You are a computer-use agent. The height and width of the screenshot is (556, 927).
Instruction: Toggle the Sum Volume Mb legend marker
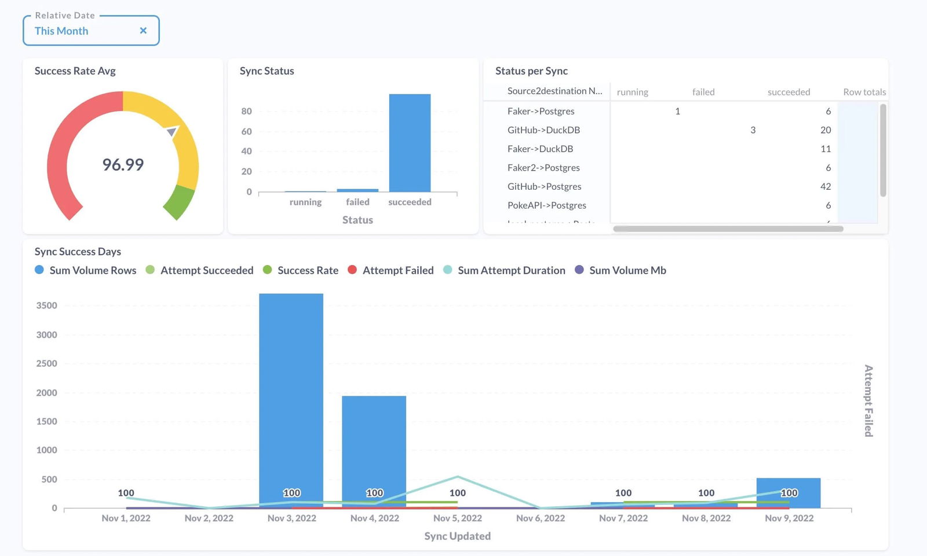[579, 270]
